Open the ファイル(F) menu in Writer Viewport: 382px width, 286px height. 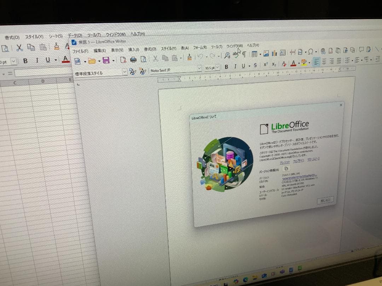pyautogui.click(x=80, y=52)
